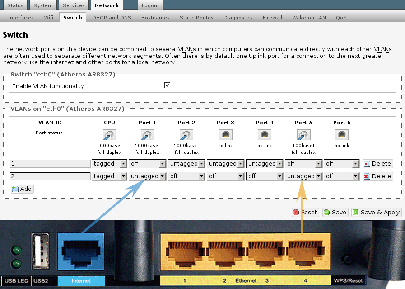The height and width of the screenshot is (289, 405).
Task: Add a new VLAN entry
Action: tap(22, 189)
